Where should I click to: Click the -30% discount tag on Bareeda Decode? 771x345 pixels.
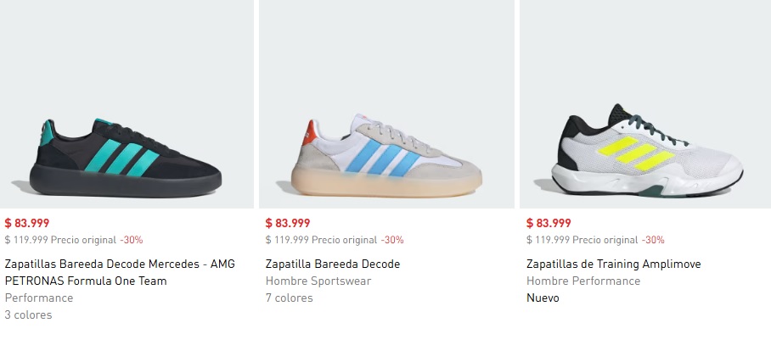tap(392, 240)
